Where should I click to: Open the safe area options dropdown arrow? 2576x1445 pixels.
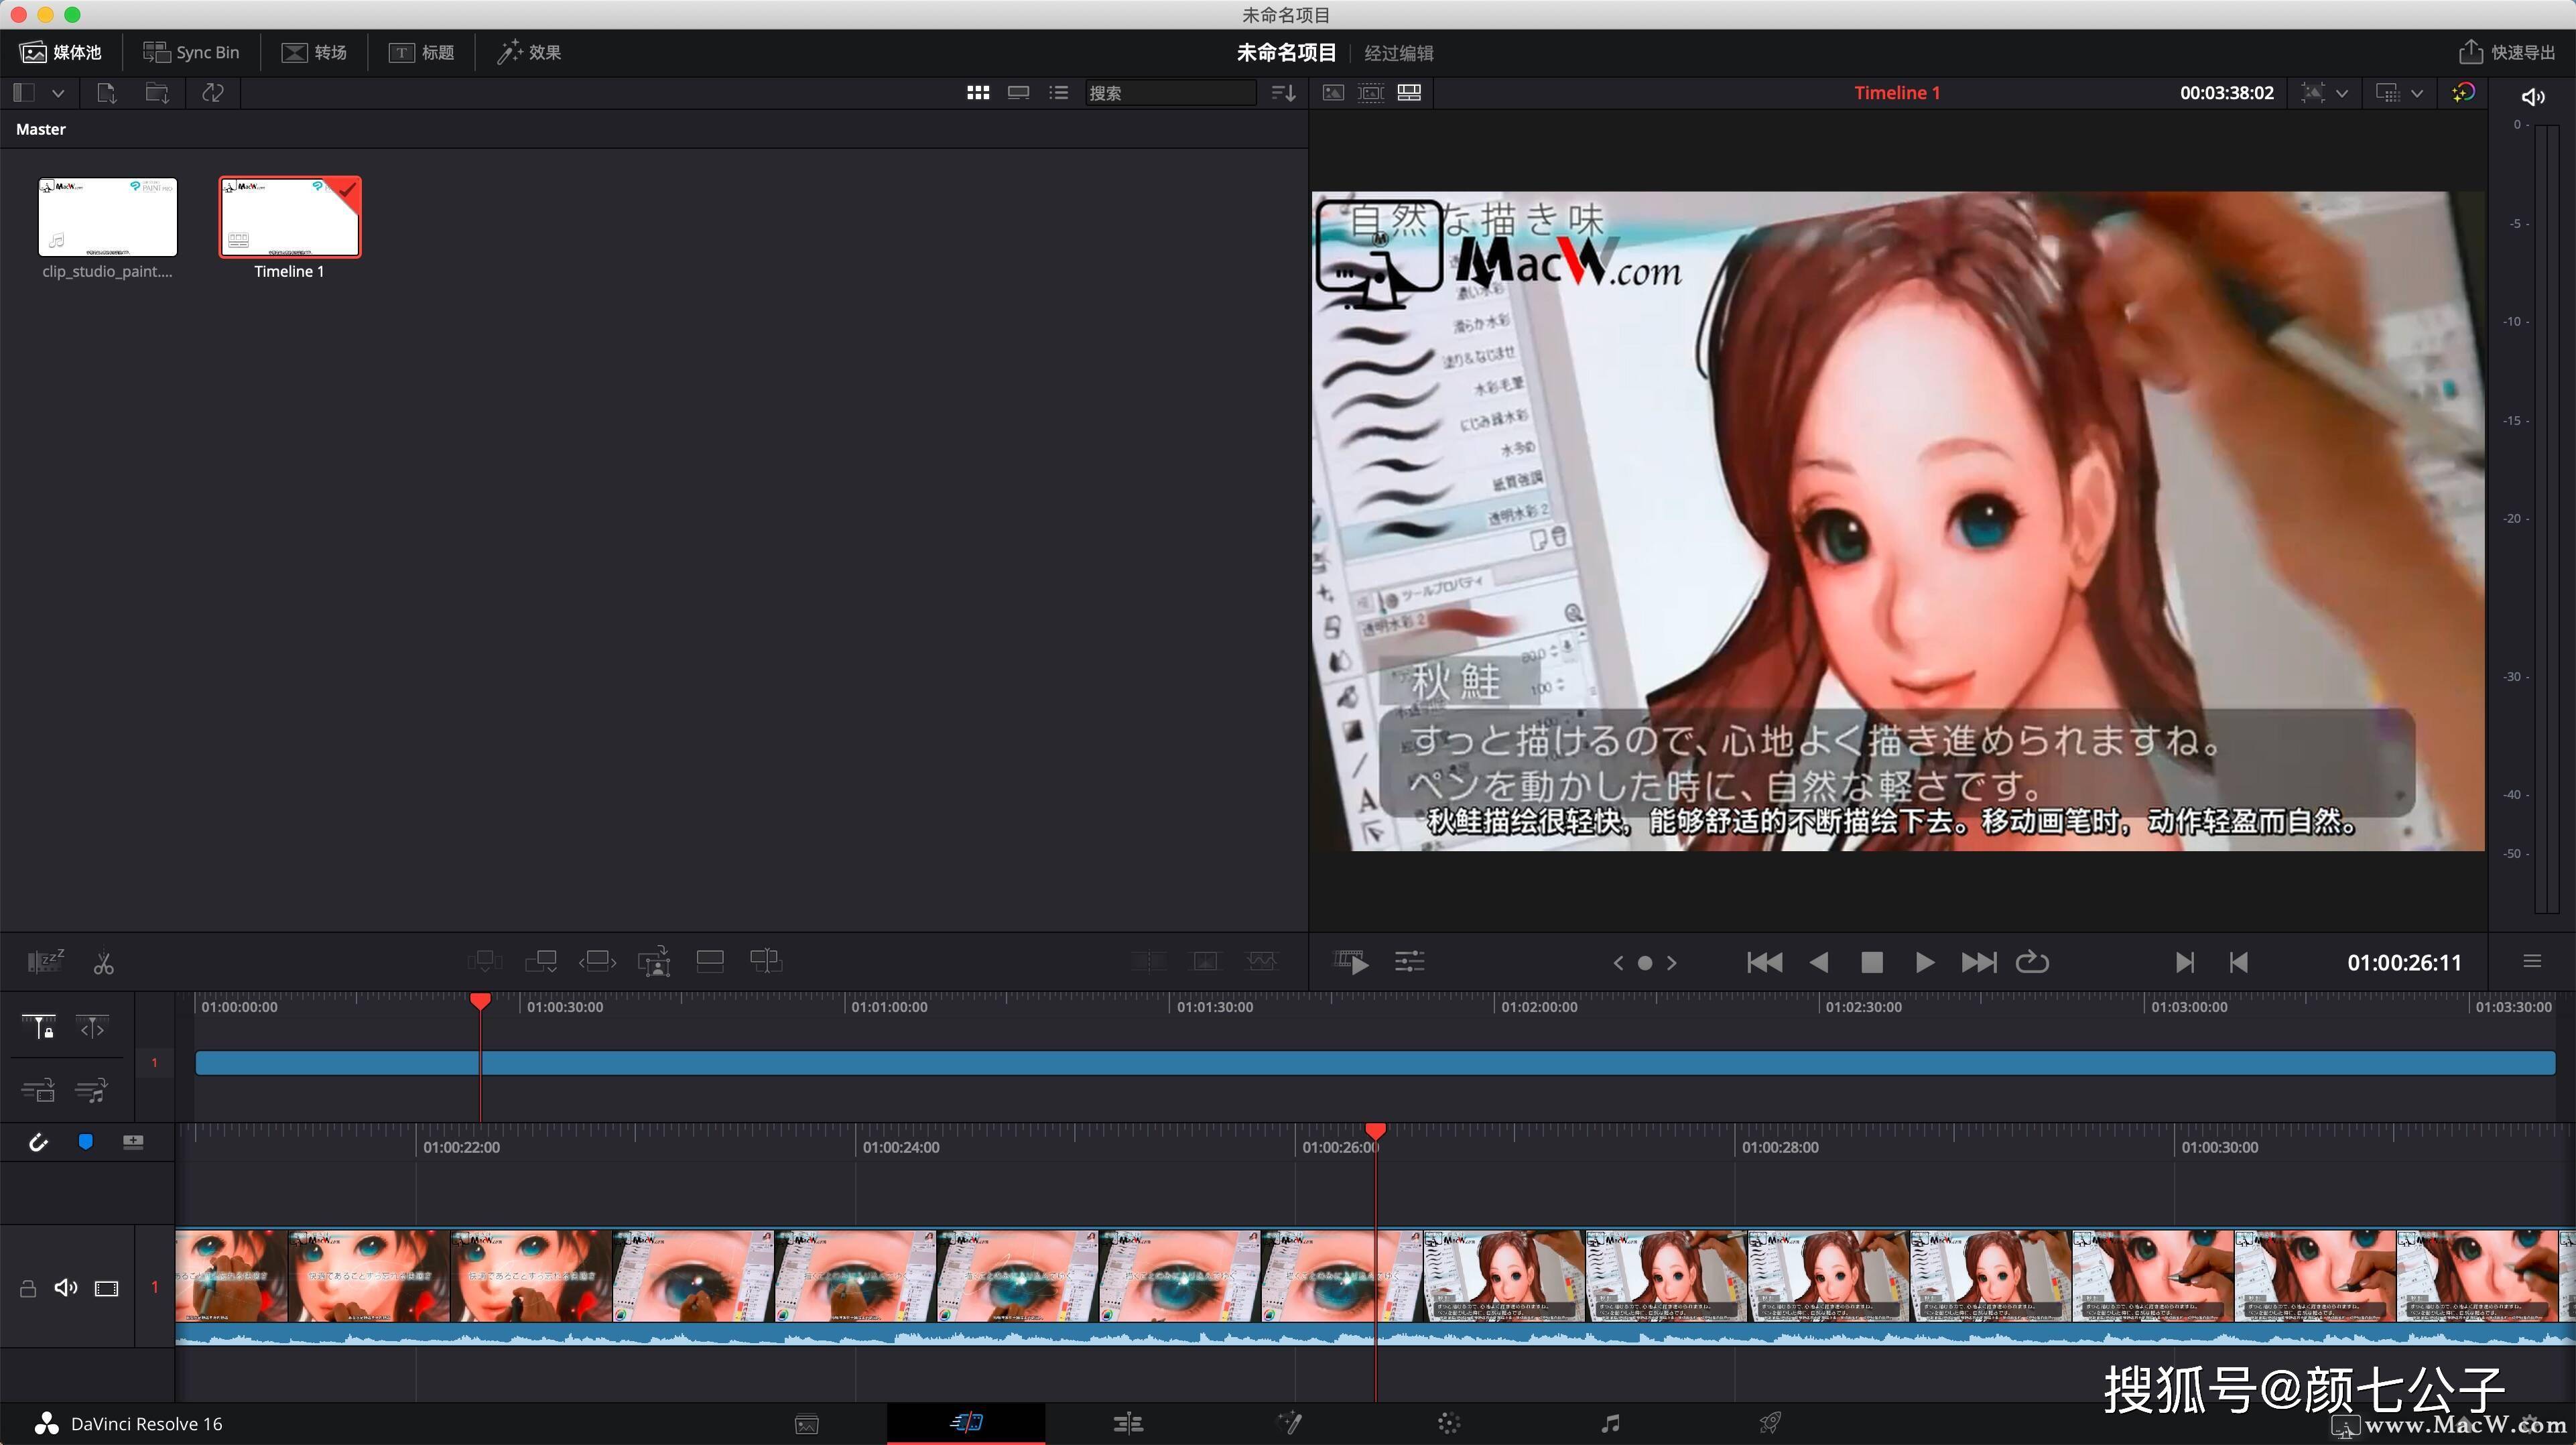pos(2416,94)
